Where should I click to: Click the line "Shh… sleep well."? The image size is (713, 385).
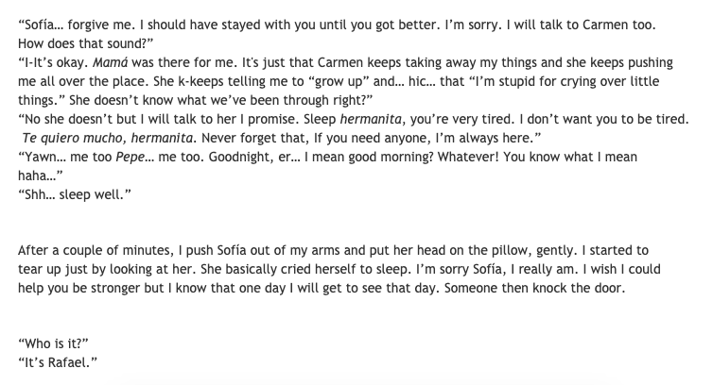pos(75,194)
